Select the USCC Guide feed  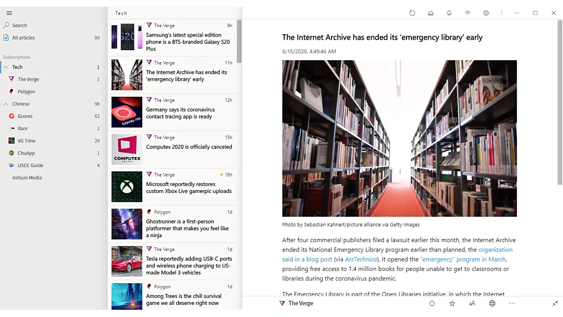(53, 165)
